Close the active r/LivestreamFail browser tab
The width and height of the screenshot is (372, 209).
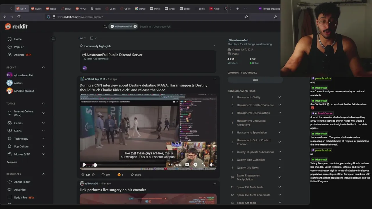click(x=26, y=9)
